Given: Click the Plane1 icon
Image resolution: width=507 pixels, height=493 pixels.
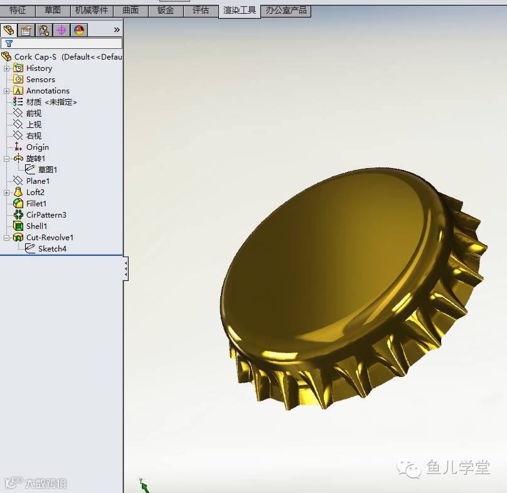Looking at the screenshot, I should pyautogui.click(x=18, y=181).
